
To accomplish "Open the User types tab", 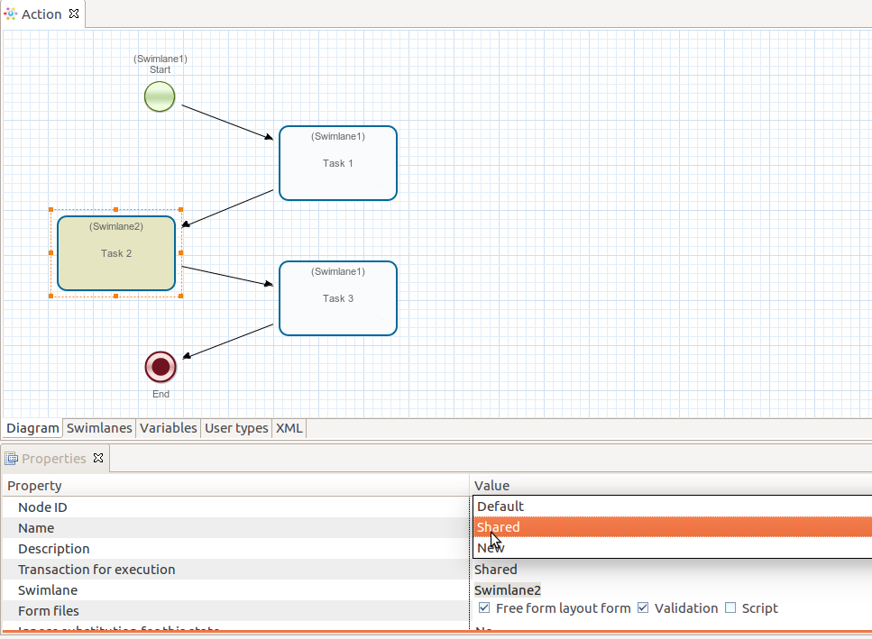I will click(x=236, y=428).
